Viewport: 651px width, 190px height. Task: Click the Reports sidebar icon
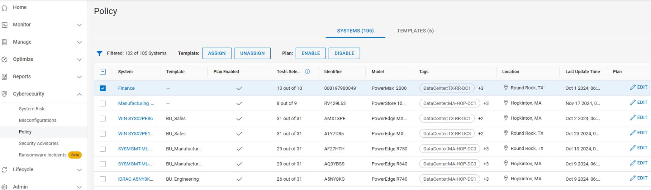tap(4, 77)
